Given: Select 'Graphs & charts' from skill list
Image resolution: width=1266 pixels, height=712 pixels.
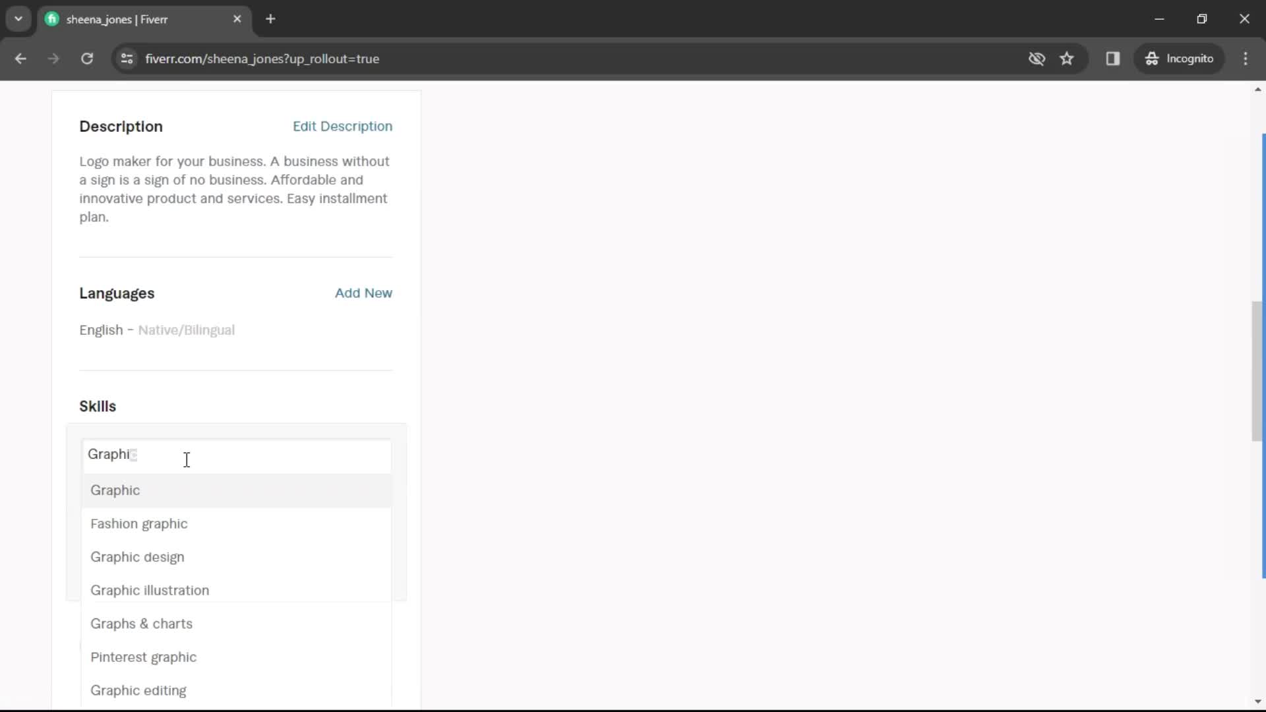Looking at the screenshot, I should click(x=142, y=623).
